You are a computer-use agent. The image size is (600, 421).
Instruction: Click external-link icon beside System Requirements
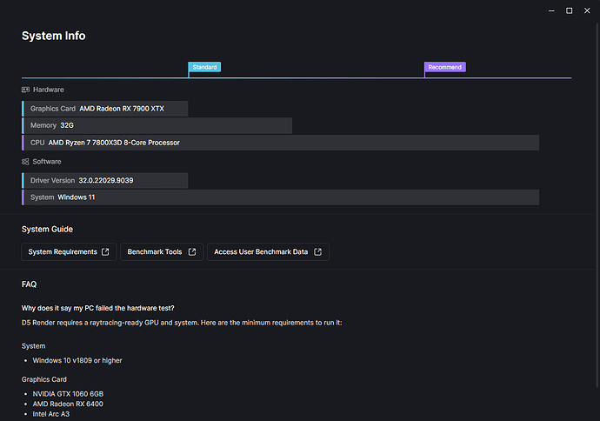pyautogui.click(x=105, y=252)
